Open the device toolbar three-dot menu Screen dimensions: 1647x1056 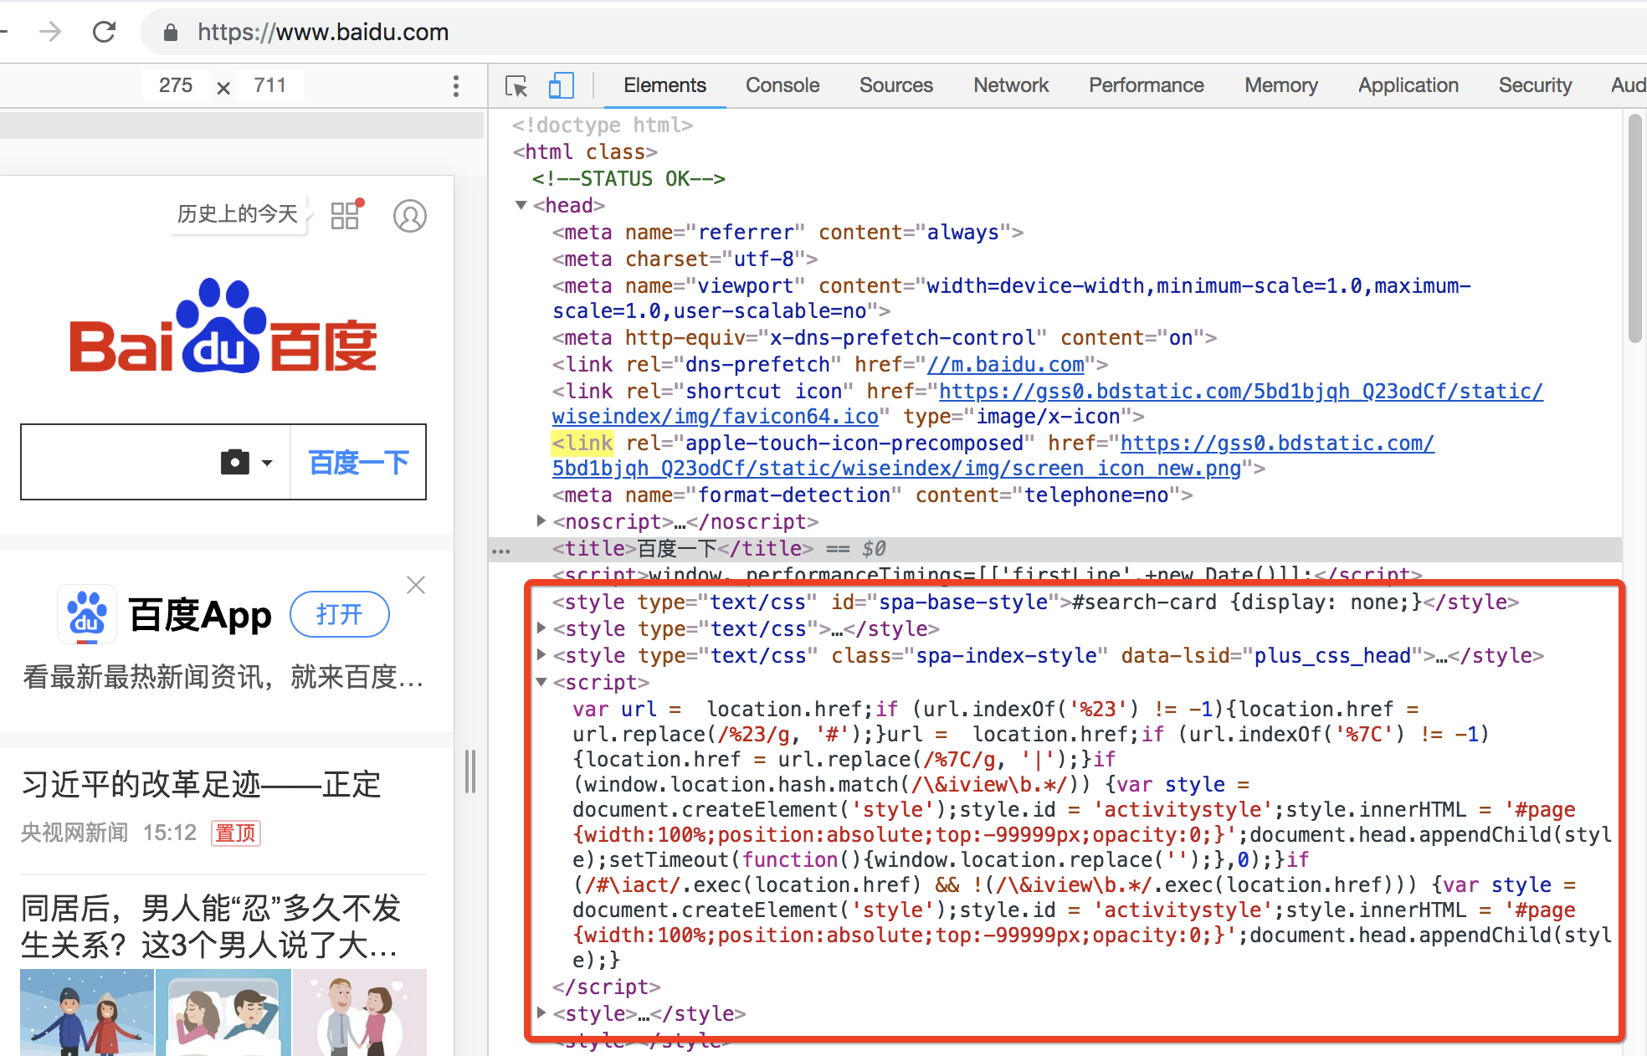[x=455, y=85]
